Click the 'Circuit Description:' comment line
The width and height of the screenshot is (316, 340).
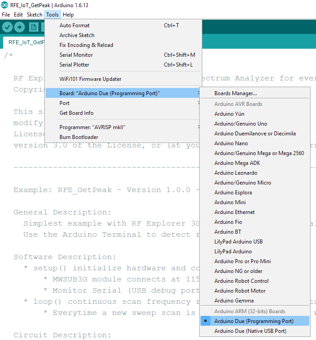pos(62,335)
